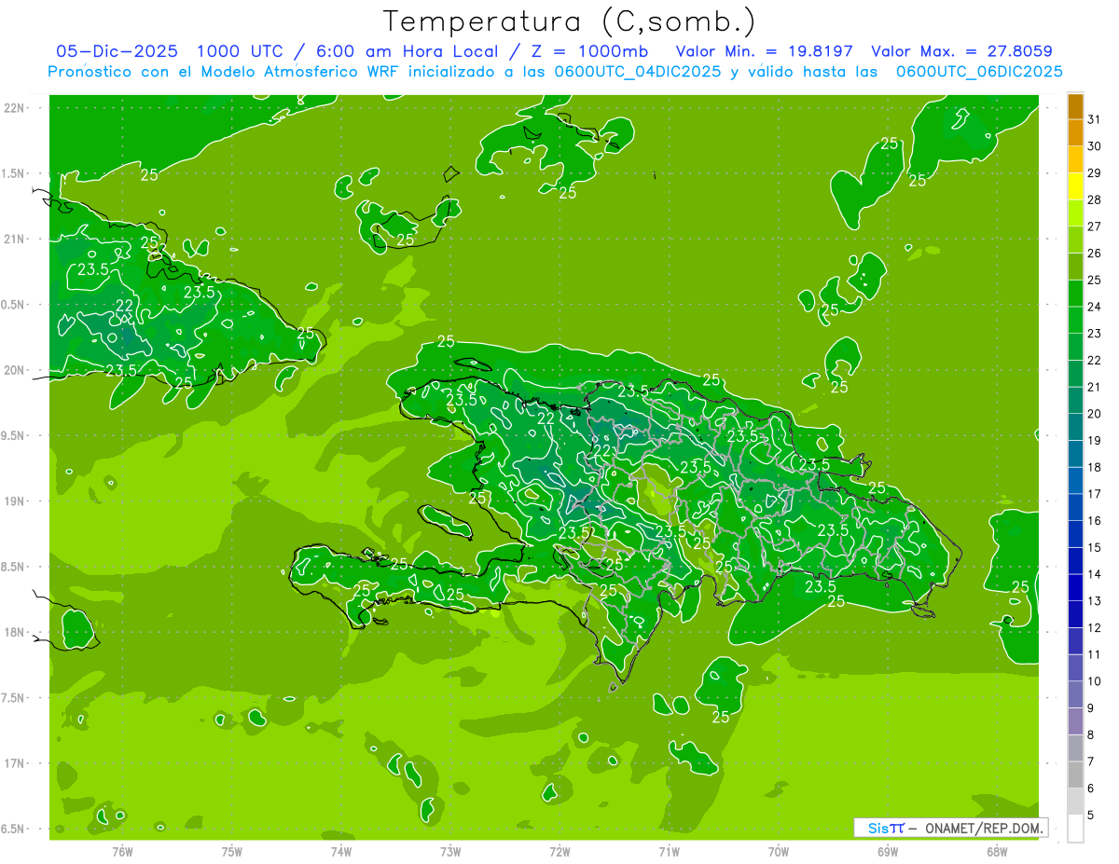1119x864 pixels.
Task: Click legend value 26
Action: point(1094,253)
